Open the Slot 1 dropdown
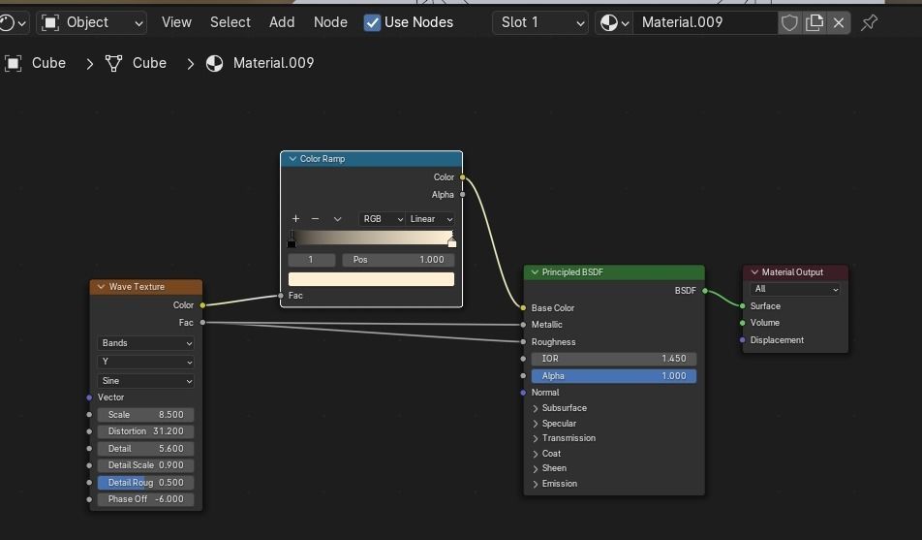Viewport: 922px width, 540px height. [539, 23]
